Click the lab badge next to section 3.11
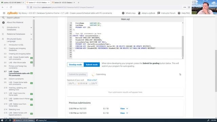 [x=32, y=94]
